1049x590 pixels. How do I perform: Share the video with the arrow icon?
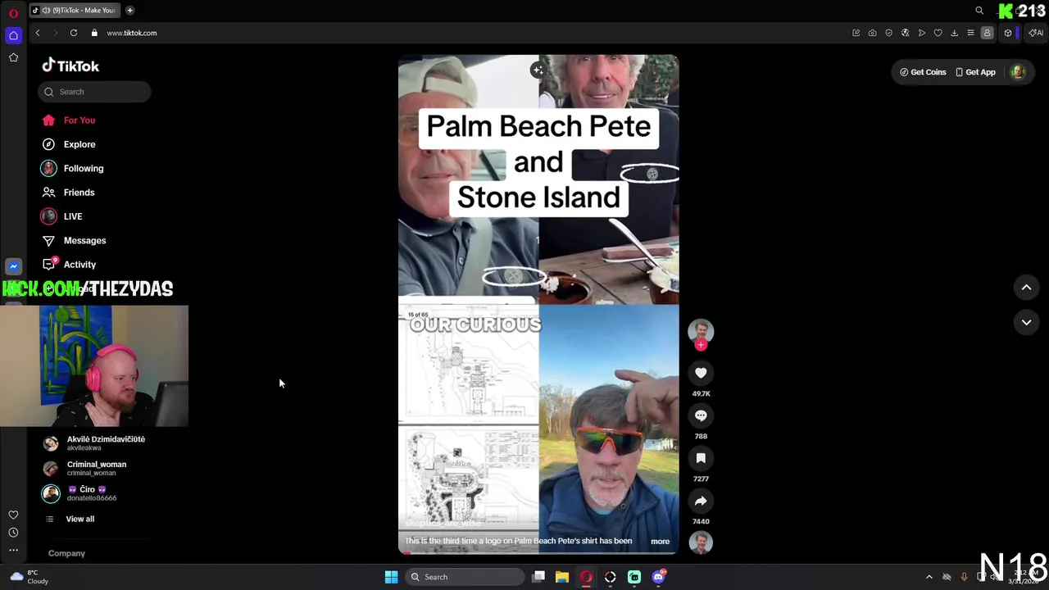click(x=701, y=501)
